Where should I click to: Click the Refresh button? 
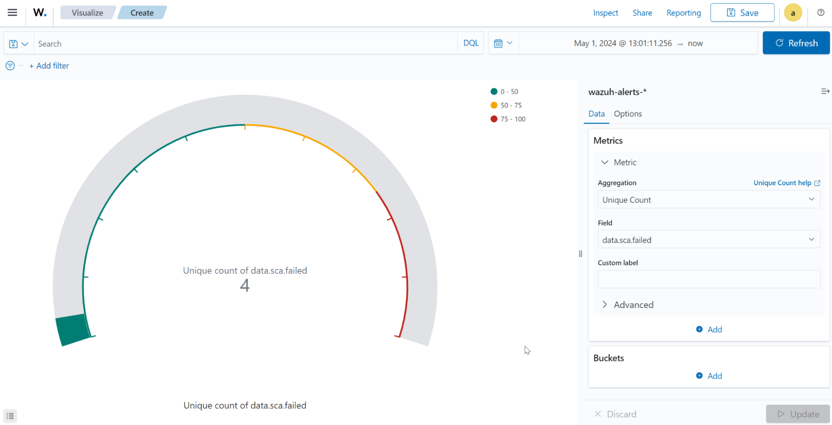coord(795,43)
